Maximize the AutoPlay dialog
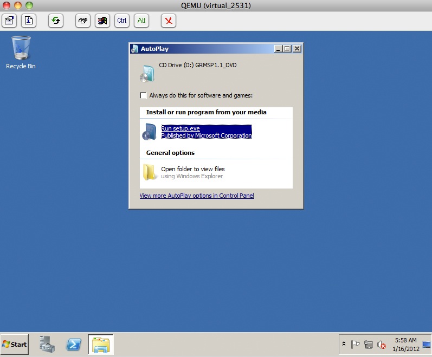The image size is (432, 357). (287, 49)
